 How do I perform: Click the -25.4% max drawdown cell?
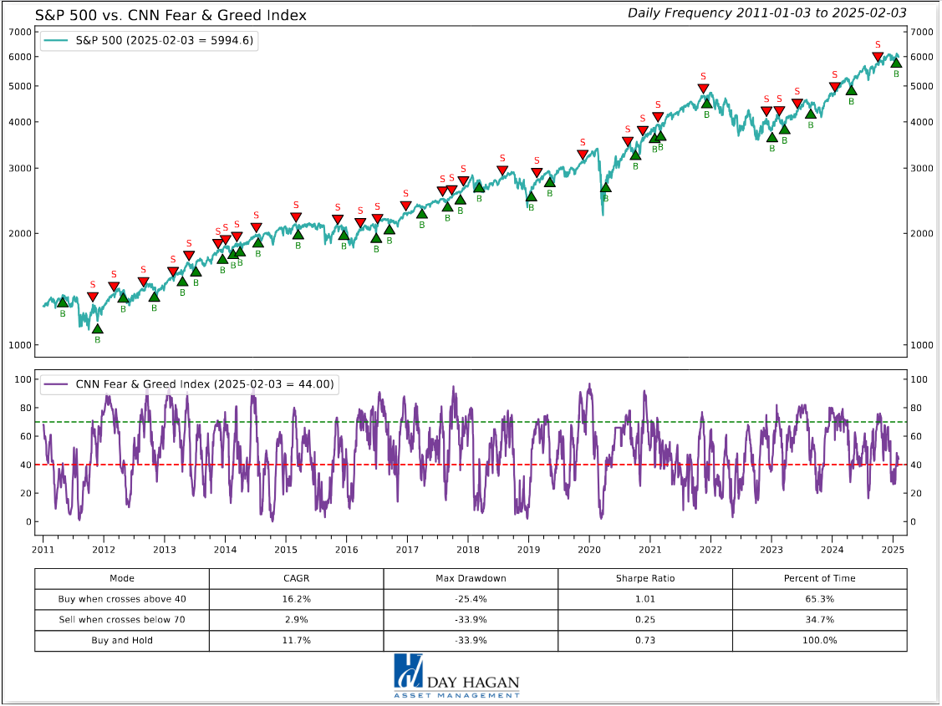[x=471, y=599]
